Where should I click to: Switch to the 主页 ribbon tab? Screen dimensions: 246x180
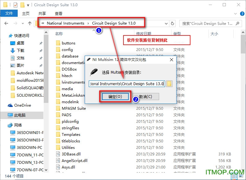click(x=26, y=13)
